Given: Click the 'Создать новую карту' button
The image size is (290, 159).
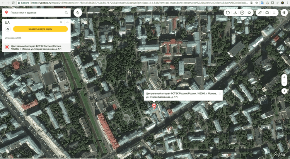Looking at the screenshot, I should (40, 29).
